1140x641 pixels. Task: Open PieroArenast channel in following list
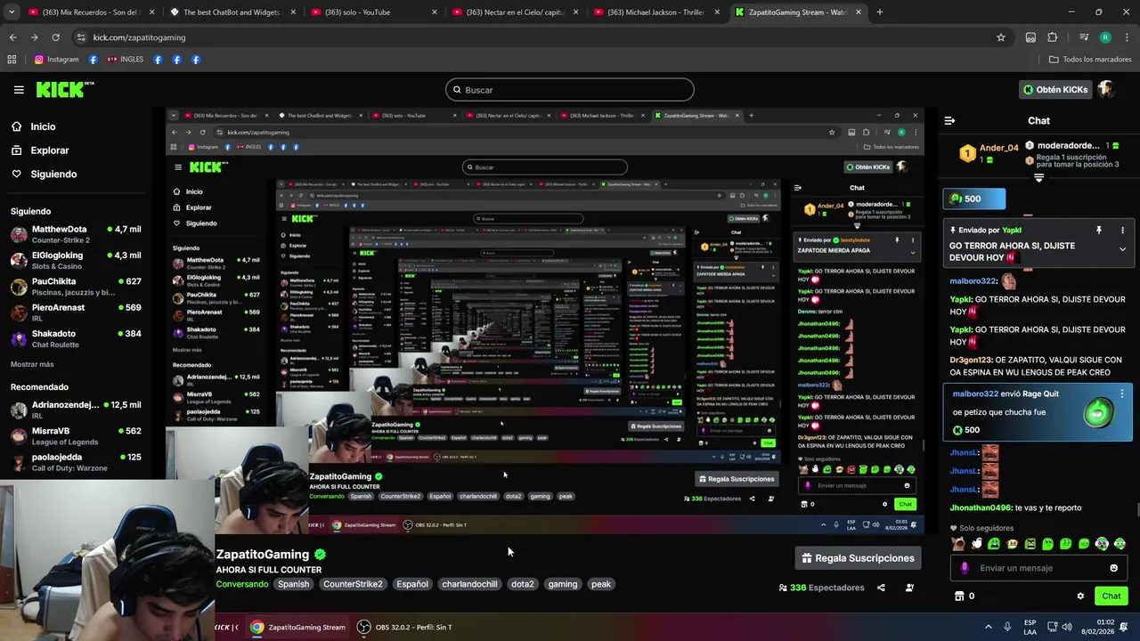76,312
